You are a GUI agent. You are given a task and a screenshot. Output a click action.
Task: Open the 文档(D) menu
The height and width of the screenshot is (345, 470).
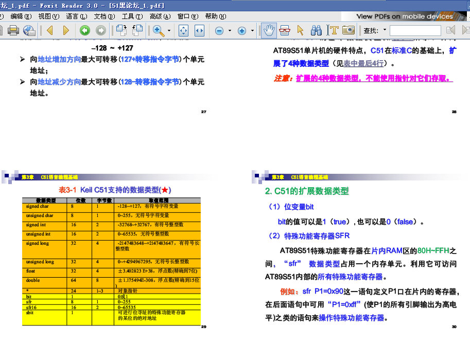105,16
